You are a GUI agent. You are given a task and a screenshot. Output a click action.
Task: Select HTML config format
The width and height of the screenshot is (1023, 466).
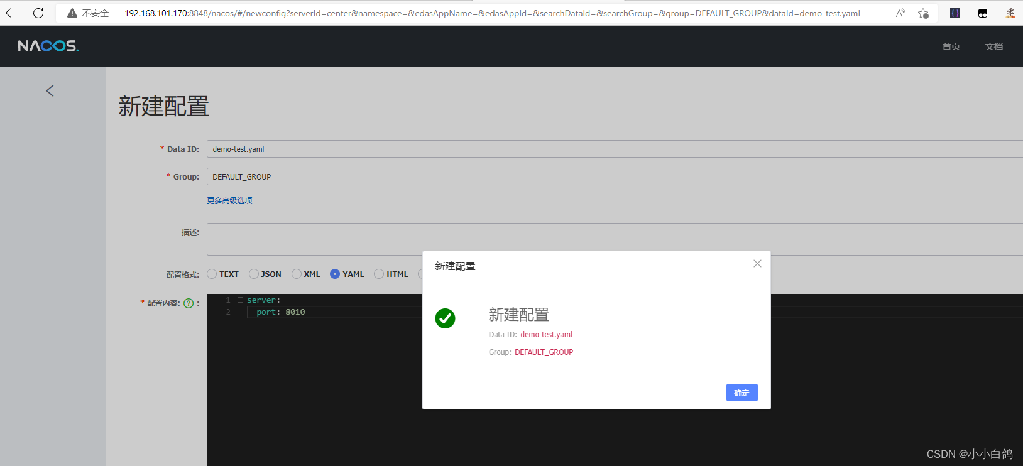pyautogui.click(x=379, y=274)
